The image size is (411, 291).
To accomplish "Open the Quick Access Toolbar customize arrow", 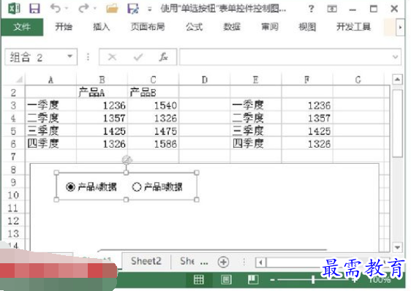I will point(149,9).
